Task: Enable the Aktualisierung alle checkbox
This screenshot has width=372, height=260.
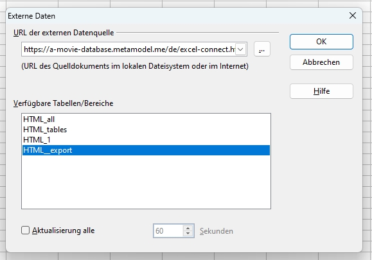Action: (x=26, y=230)
